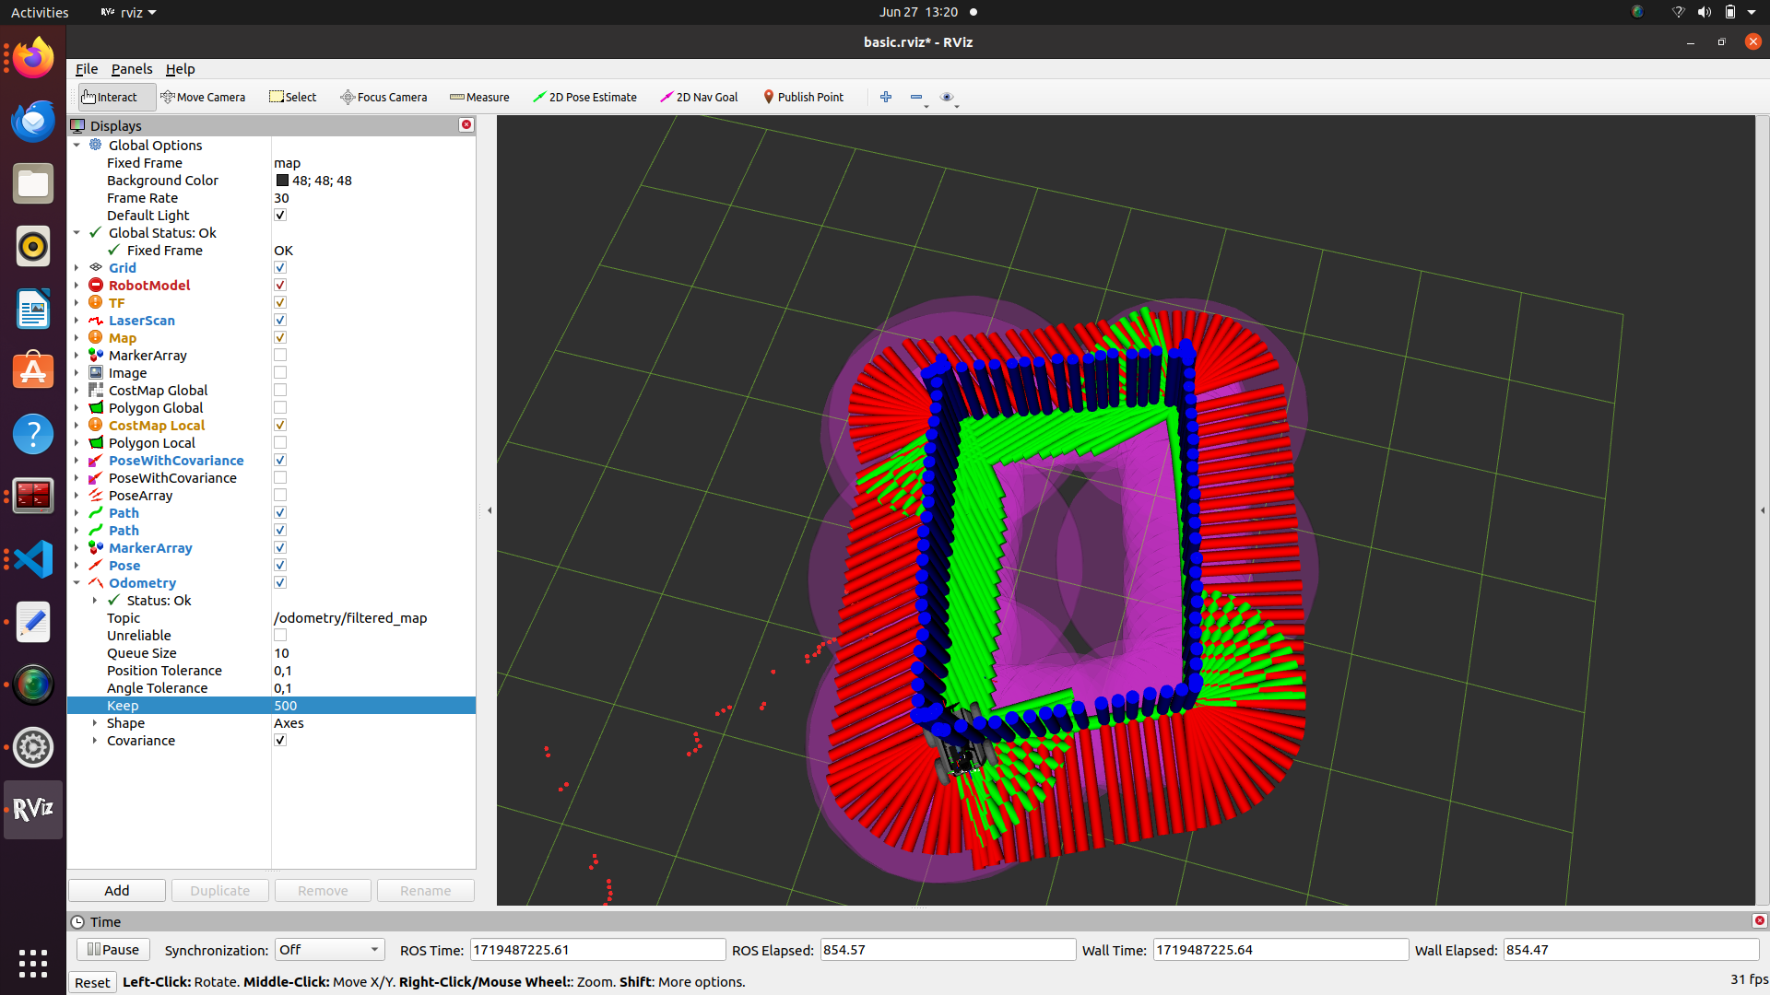The height and width of the screenshot is (995, 1770).
Task: Open the Help menu
Action: point(179,68)
